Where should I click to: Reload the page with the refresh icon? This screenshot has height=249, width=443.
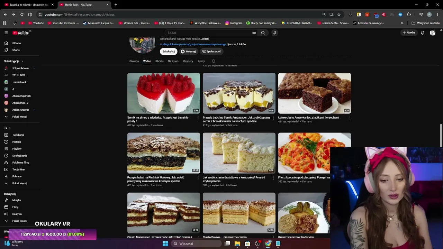click(22, 15)
